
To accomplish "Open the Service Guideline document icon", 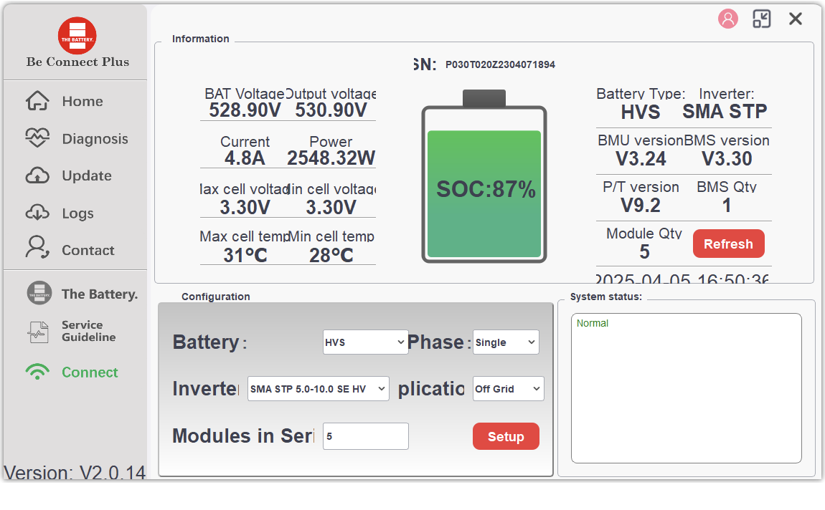I will [x=38, y=332].
